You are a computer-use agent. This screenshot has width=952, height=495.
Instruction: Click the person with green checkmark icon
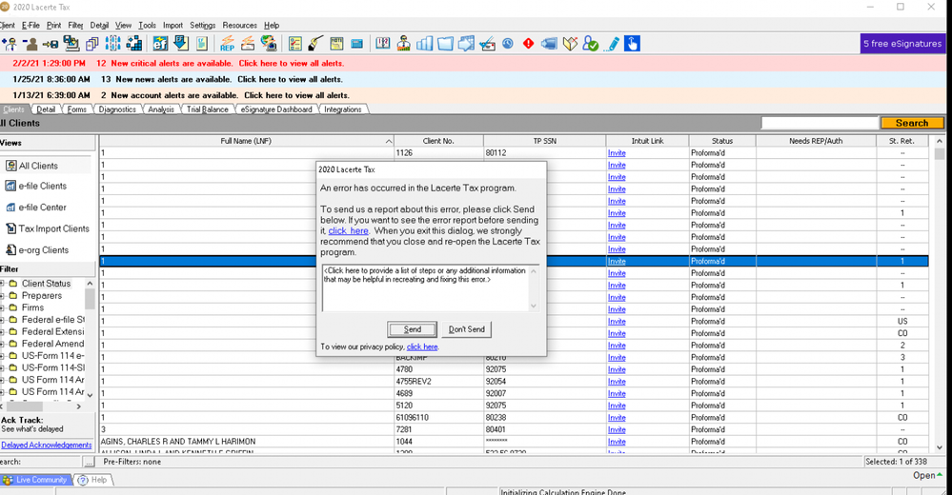point(590,44)
